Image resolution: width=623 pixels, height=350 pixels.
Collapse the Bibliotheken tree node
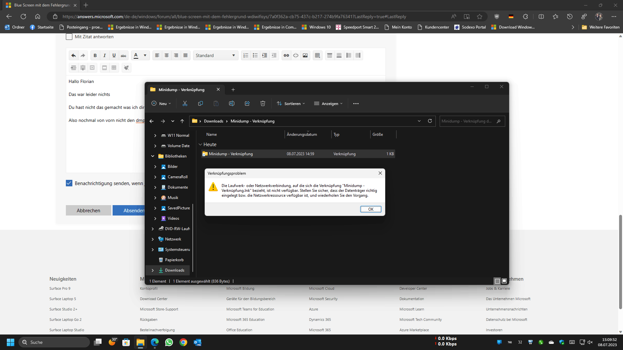pyautogui.click(x=153, y=156)
